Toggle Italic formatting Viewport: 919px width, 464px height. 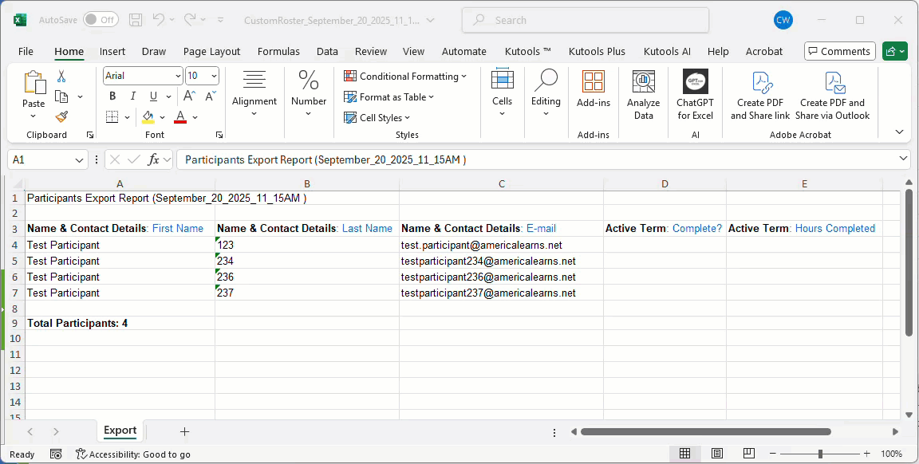pos(132,96)
